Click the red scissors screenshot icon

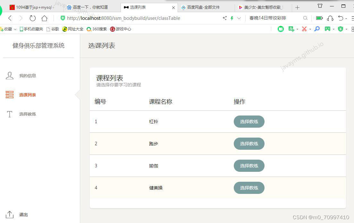304,29
